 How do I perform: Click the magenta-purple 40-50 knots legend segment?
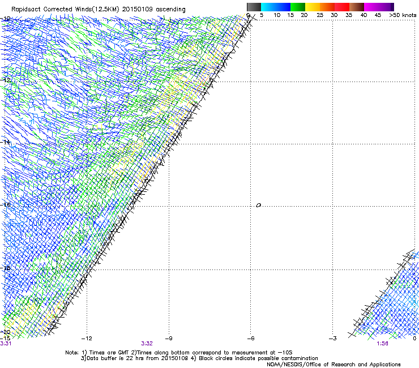(x=379, y=7)
